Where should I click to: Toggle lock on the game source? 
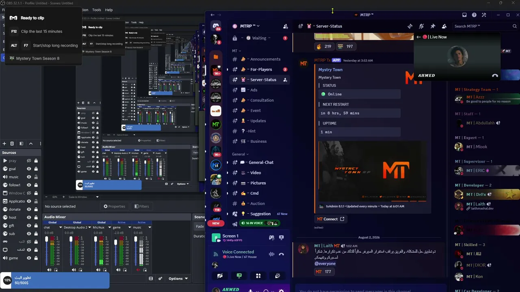tap(36, 258)
